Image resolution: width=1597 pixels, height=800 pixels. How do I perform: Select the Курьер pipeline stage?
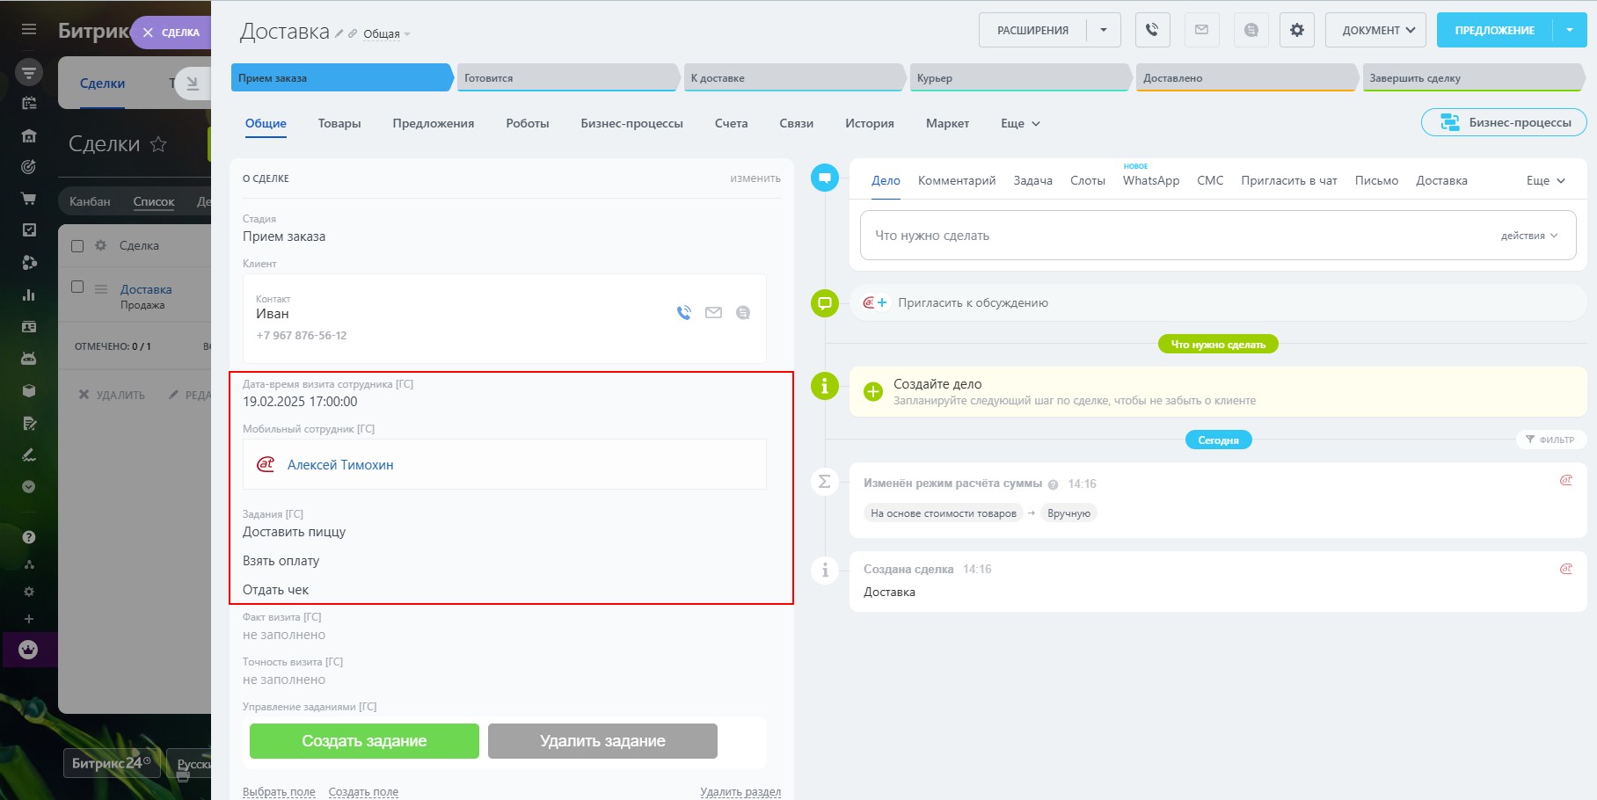(x=1018, y=78)
